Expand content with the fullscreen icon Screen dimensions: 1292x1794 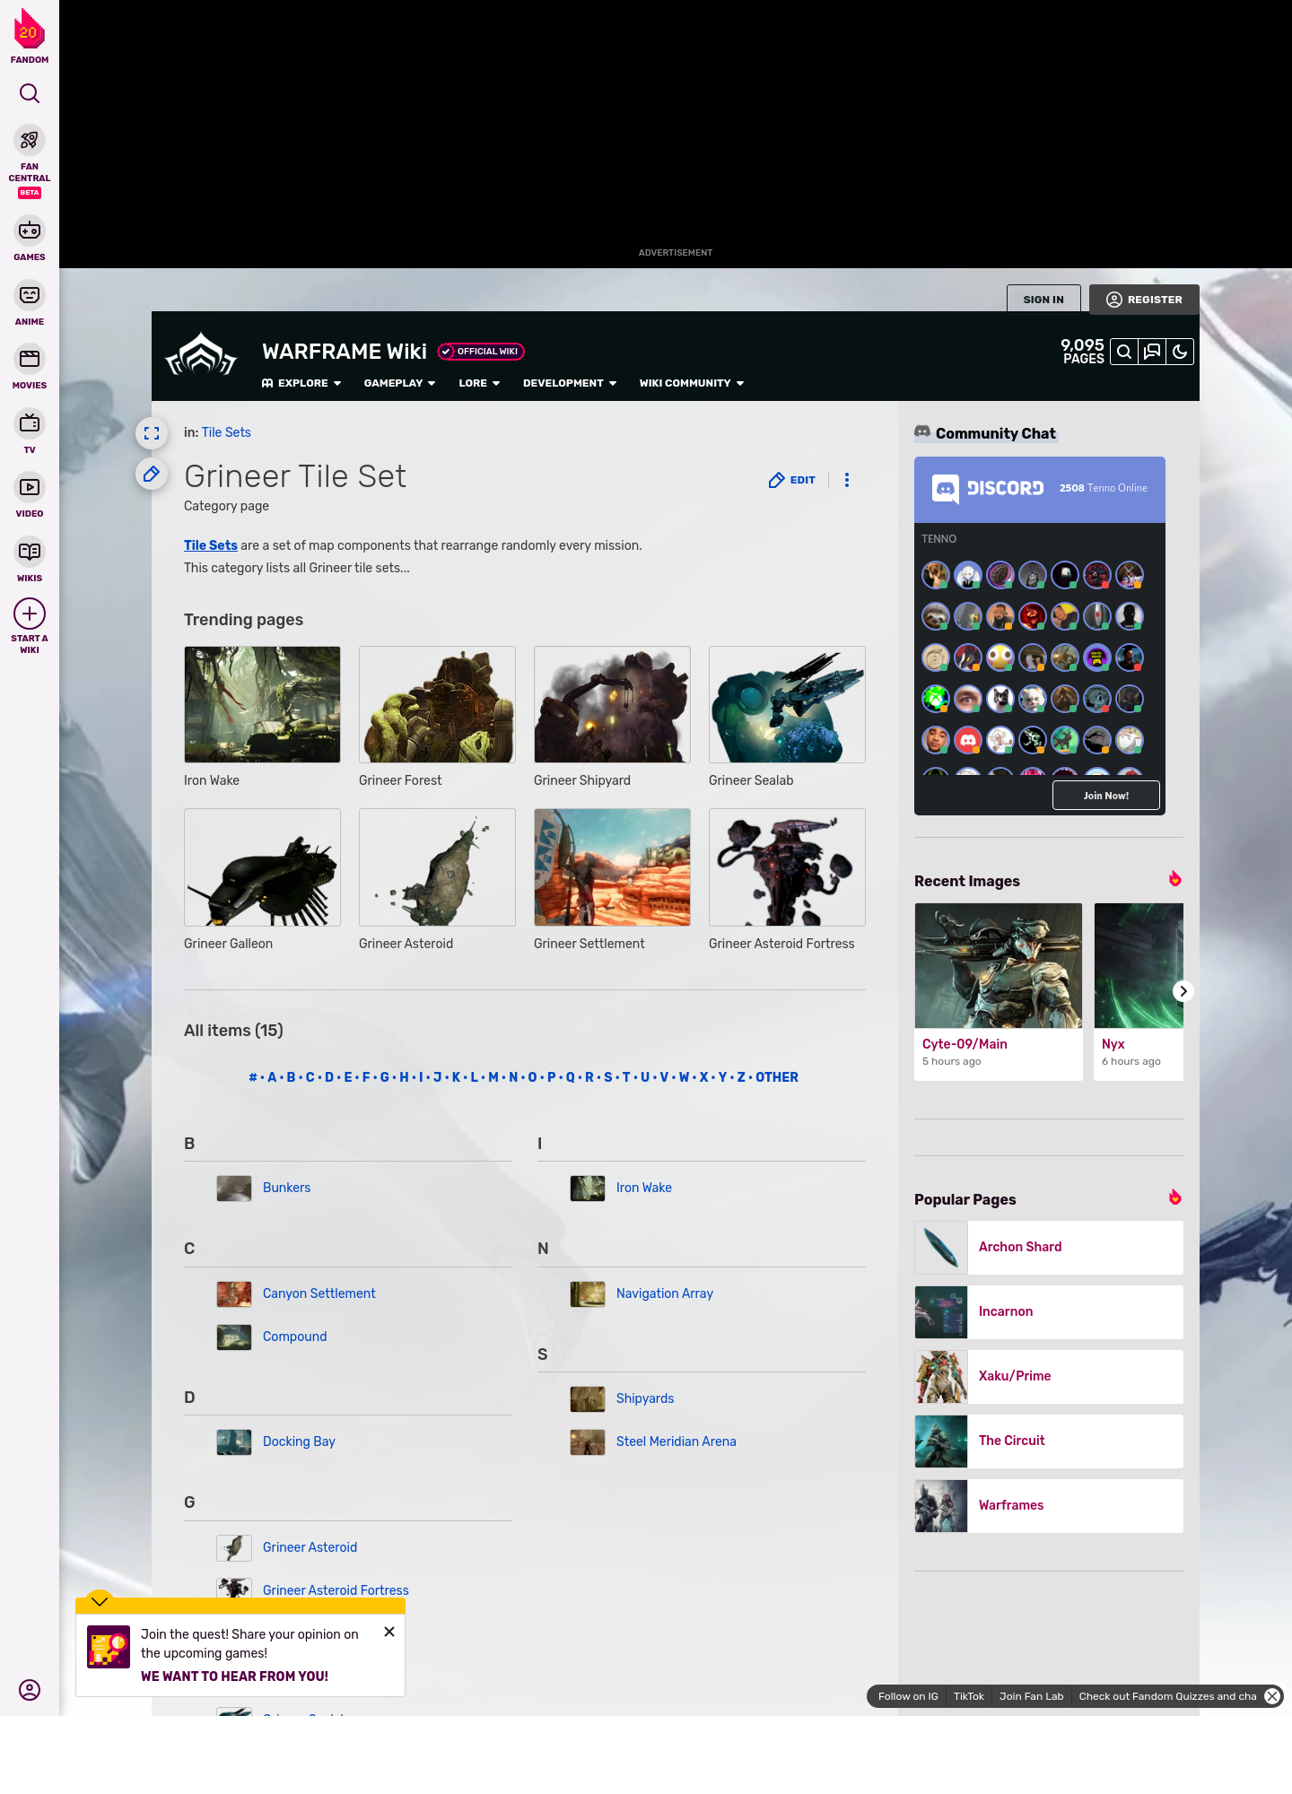[x=152, y=433]
